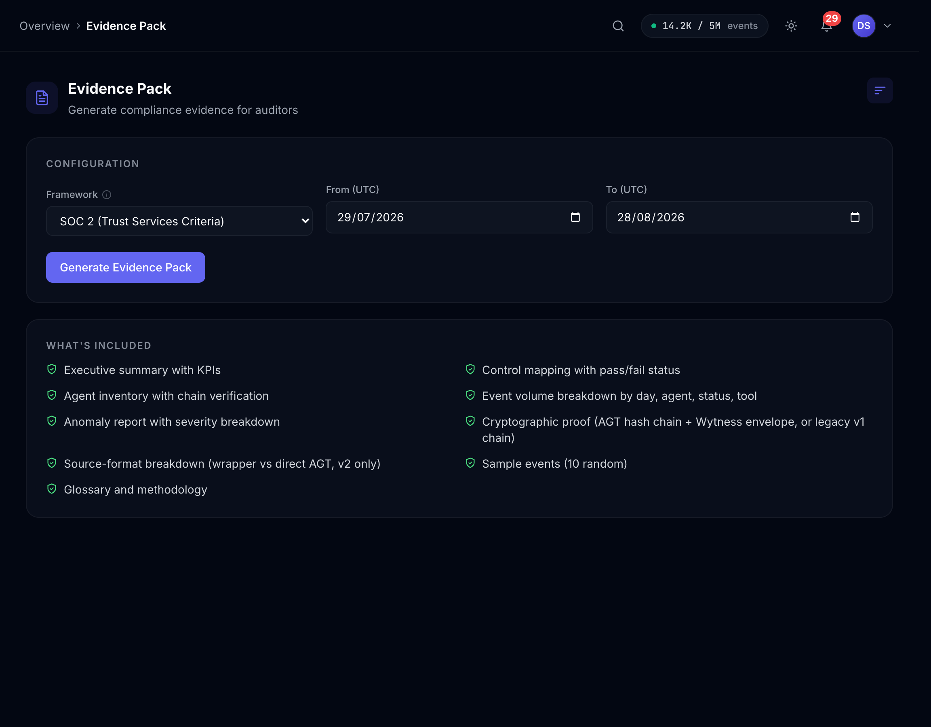Click 'Source-format breakdown' item text
The image size is (931, 727).
(x=222, y=464)
